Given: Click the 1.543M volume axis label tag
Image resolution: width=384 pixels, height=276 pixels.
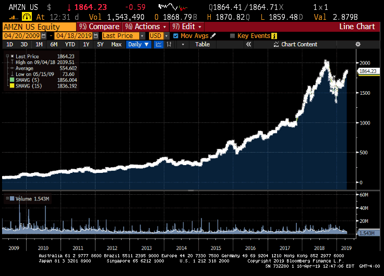Looking at the screenshot, I should (x=368, y=233).
